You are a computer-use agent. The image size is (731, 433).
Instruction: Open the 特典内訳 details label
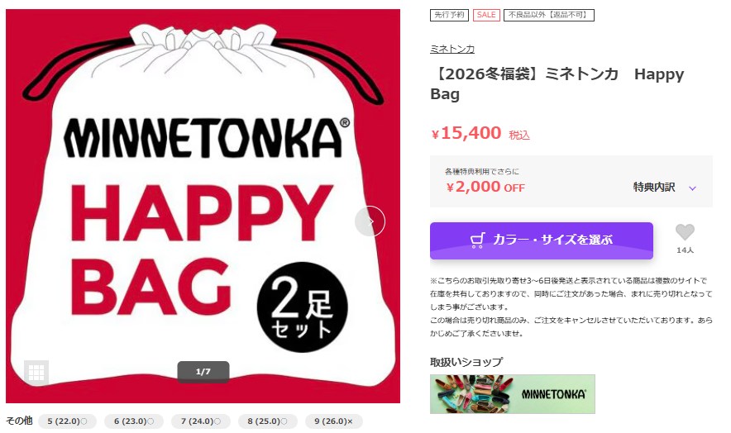click(x=653, y=187)
